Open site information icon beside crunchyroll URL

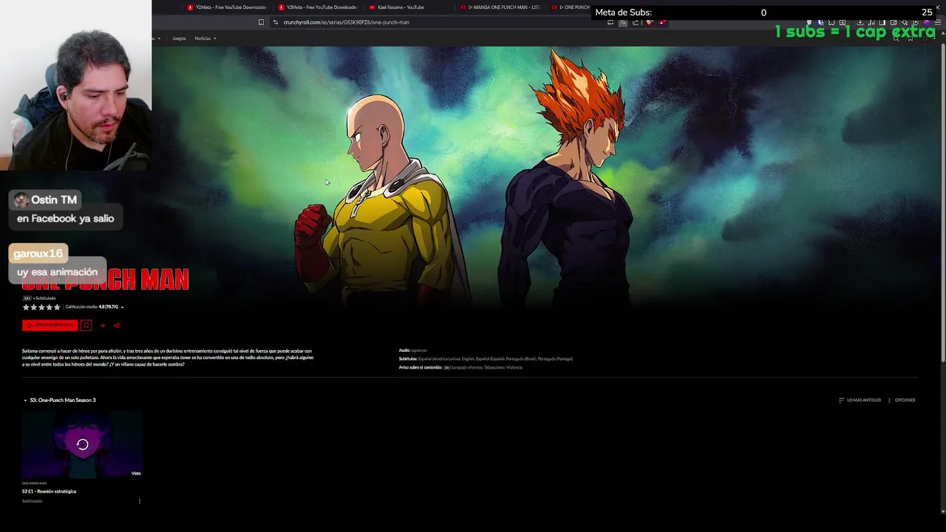tap(276, 22)
